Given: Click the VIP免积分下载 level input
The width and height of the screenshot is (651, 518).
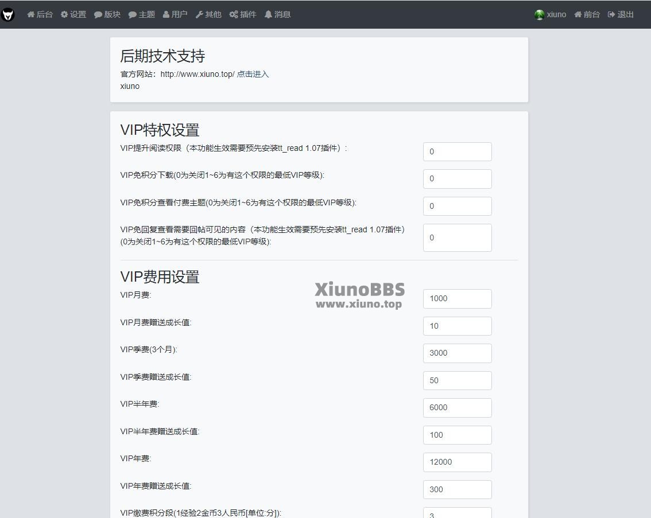Looking at the screenshot, I should pos(457,178).
